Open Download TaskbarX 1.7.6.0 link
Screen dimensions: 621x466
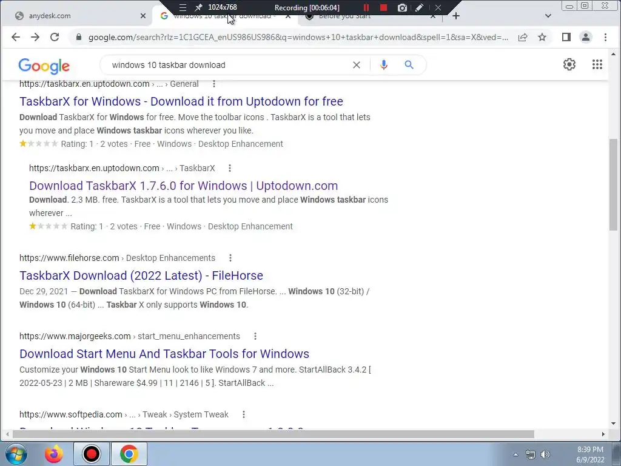(183, 186)
